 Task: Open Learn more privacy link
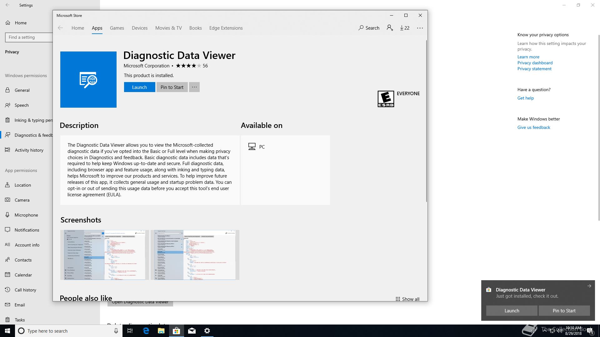528,57
